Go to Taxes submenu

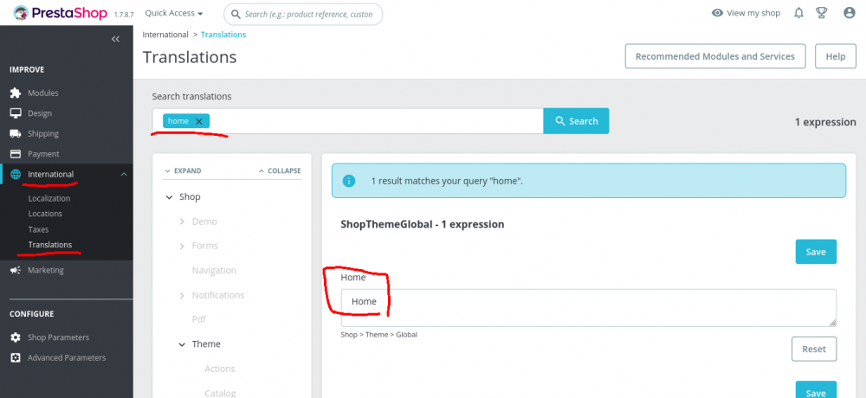[39, 229]
